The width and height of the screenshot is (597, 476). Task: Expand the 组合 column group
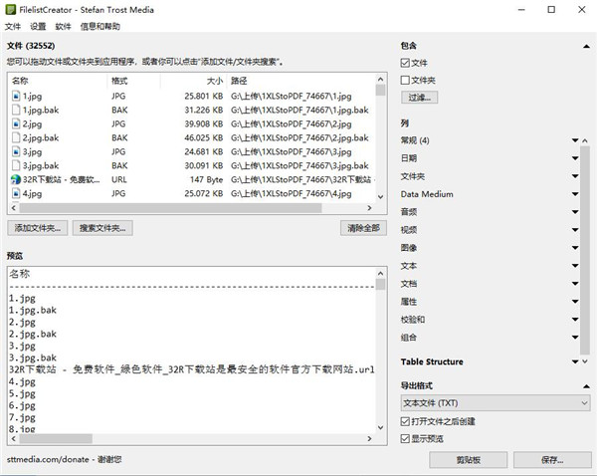click(575, 337)
